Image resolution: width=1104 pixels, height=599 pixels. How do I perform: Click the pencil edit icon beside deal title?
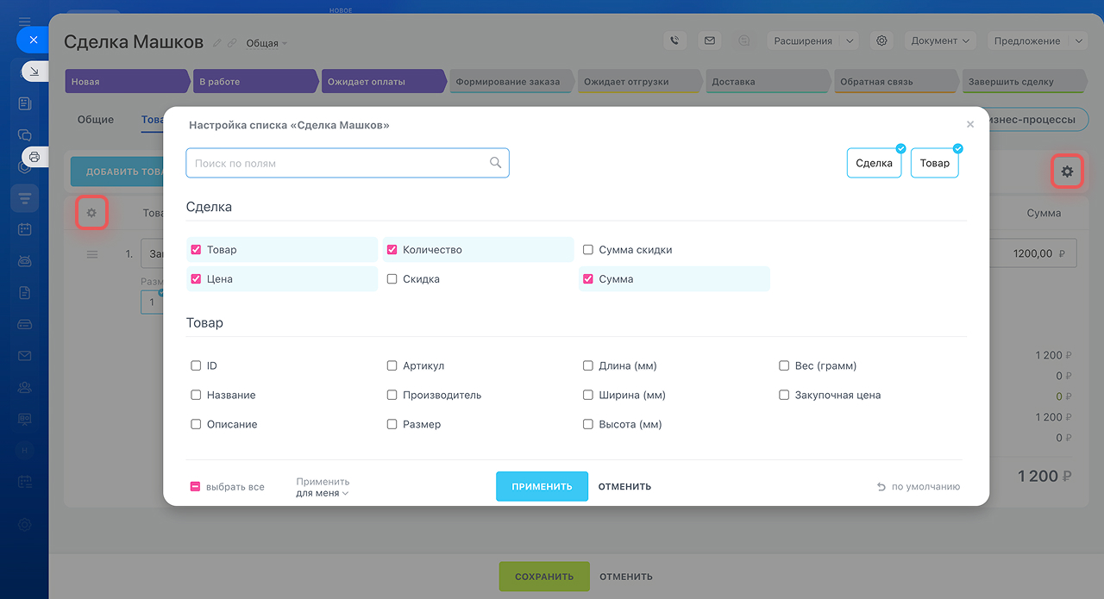point(217,43)
